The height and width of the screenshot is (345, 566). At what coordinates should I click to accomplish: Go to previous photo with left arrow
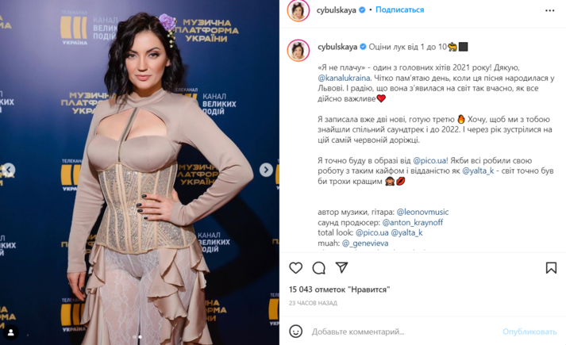click(8, 170)
